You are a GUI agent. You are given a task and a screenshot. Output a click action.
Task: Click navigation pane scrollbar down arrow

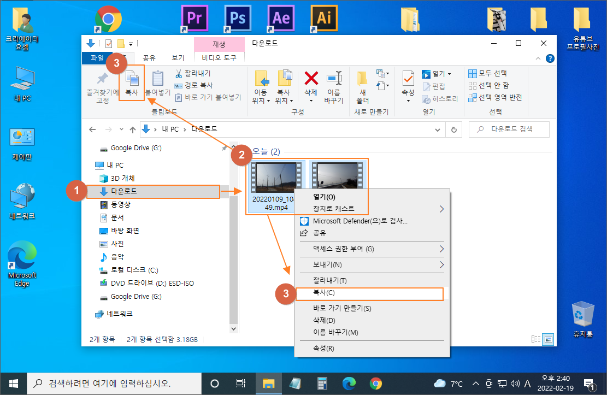point(233,328)
